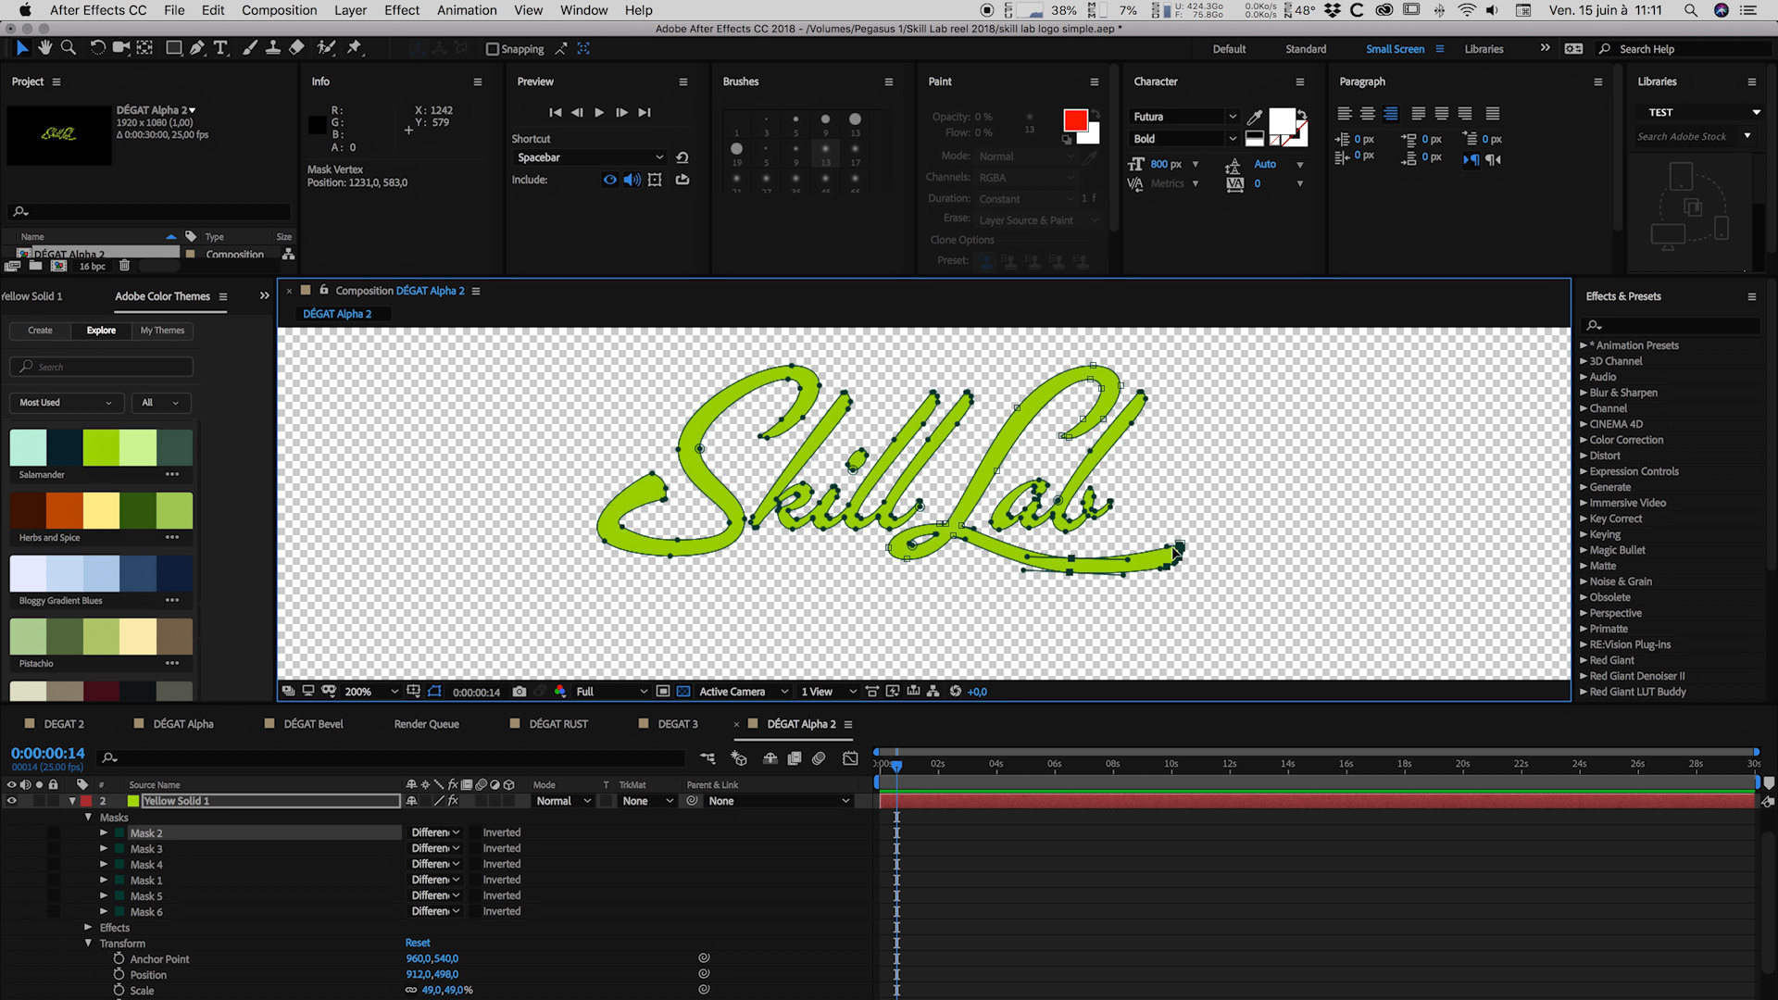Open the Active Camera dropdown

(x=744, y=692)
